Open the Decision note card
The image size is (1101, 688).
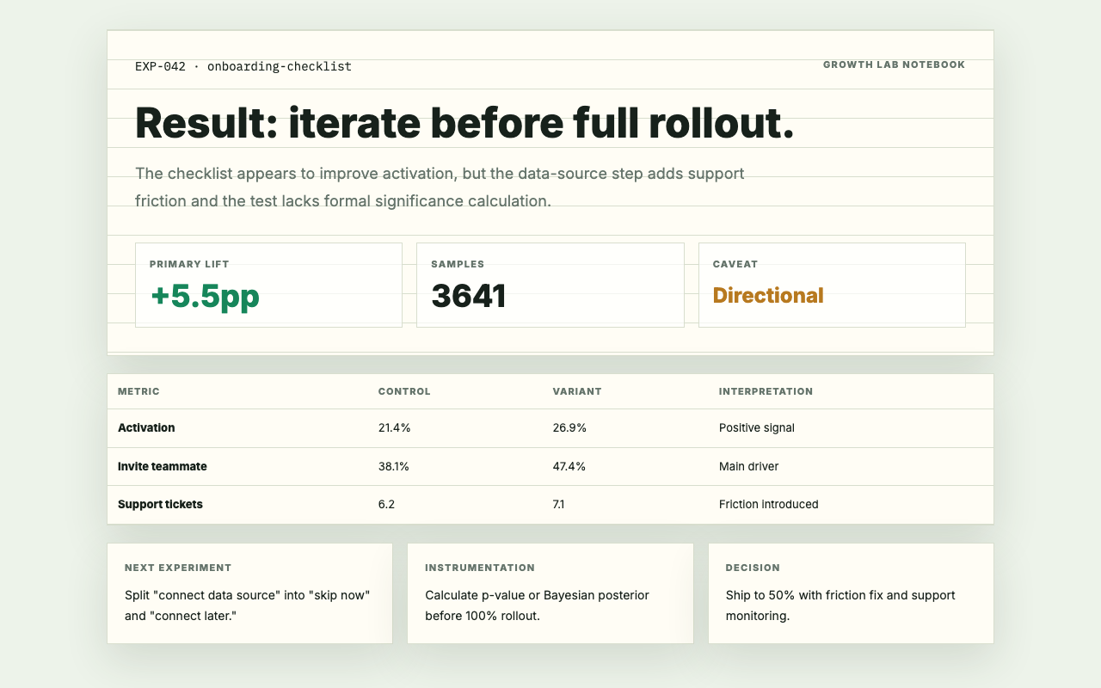(851, 593)
